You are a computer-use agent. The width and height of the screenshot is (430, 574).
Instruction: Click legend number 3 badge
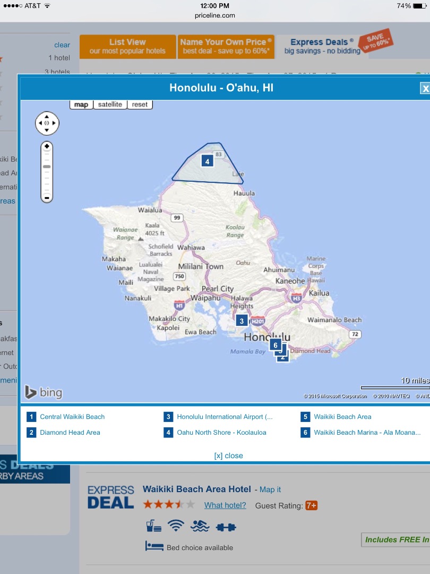point(168,417)
